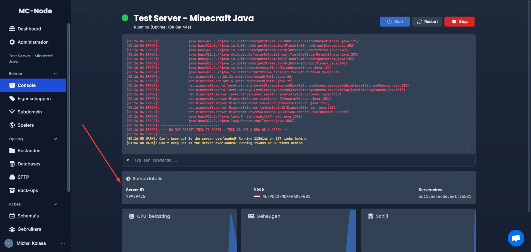Open the Gebruikers page
Viewport: 531px width, 252px height.
(x=33, y=229)
